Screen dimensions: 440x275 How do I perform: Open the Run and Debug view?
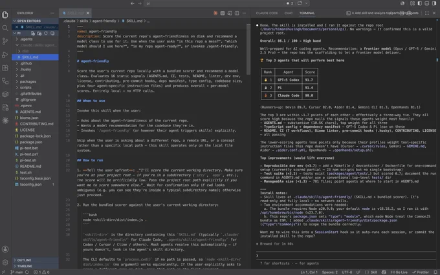[x=5, y=55]
